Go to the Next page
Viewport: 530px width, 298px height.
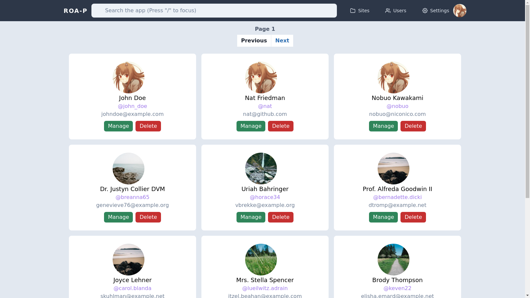[x=282, y=40]
